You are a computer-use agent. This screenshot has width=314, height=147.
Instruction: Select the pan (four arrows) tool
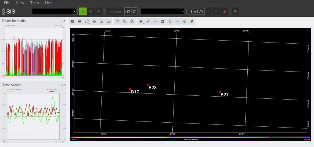[94, 21]
